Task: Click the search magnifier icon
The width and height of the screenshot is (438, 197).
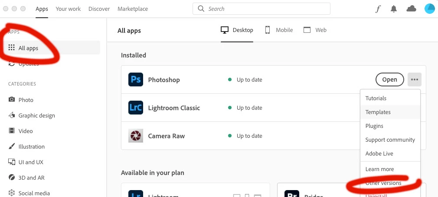Action: (x=201, y=9)
